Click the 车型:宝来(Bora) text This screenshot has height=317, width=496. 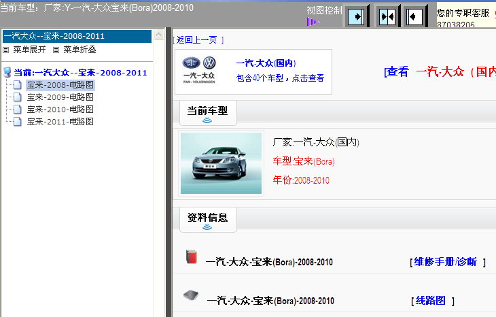304,161
